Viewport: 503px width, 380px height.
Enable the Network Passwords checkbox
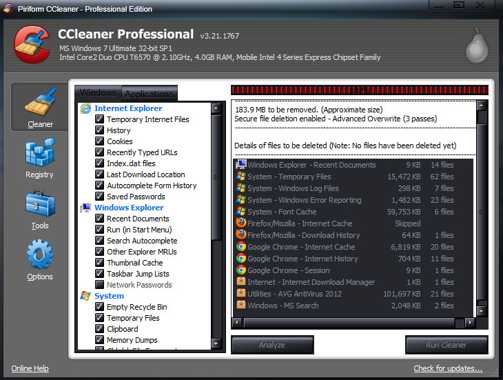[x=99, y=284]
